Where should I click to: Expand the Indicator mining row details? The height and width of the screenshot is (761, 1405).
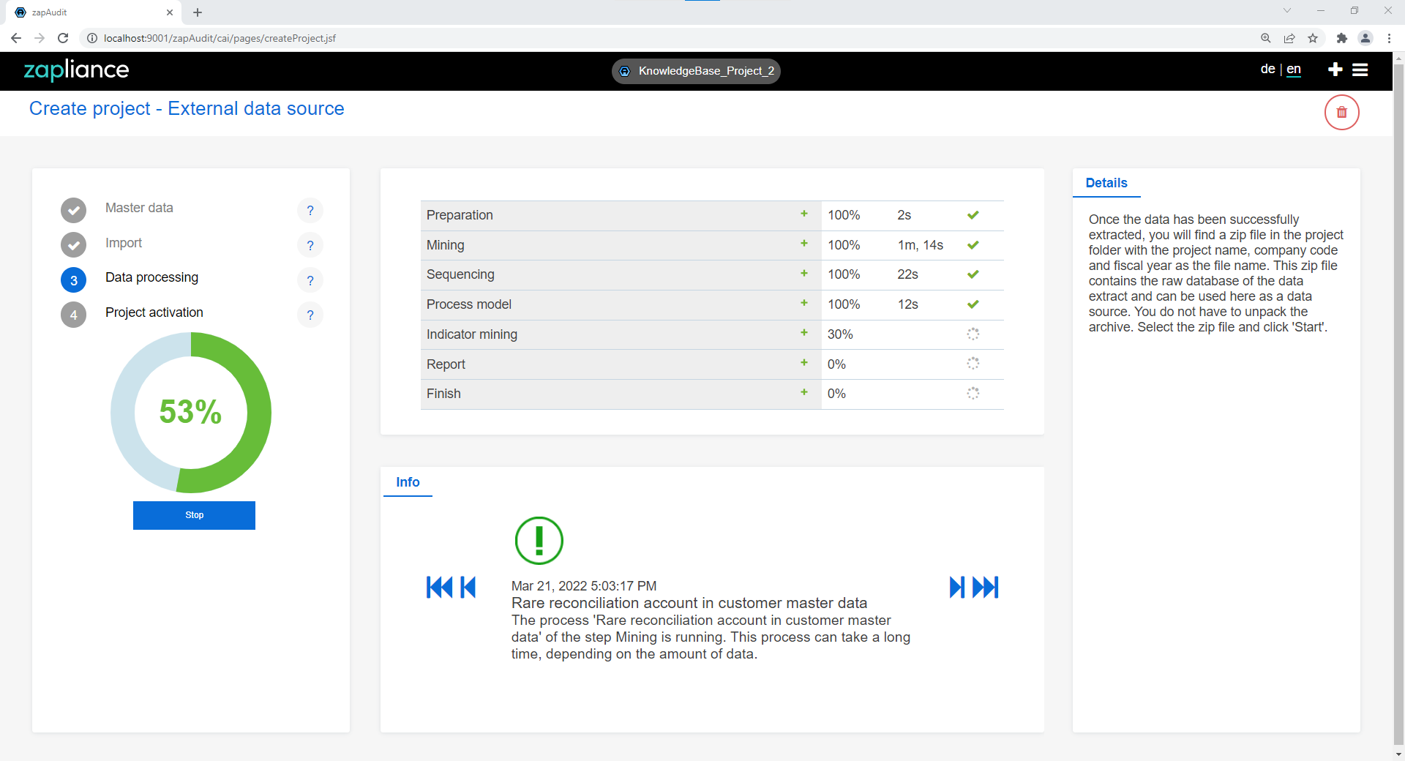(804, 332)
